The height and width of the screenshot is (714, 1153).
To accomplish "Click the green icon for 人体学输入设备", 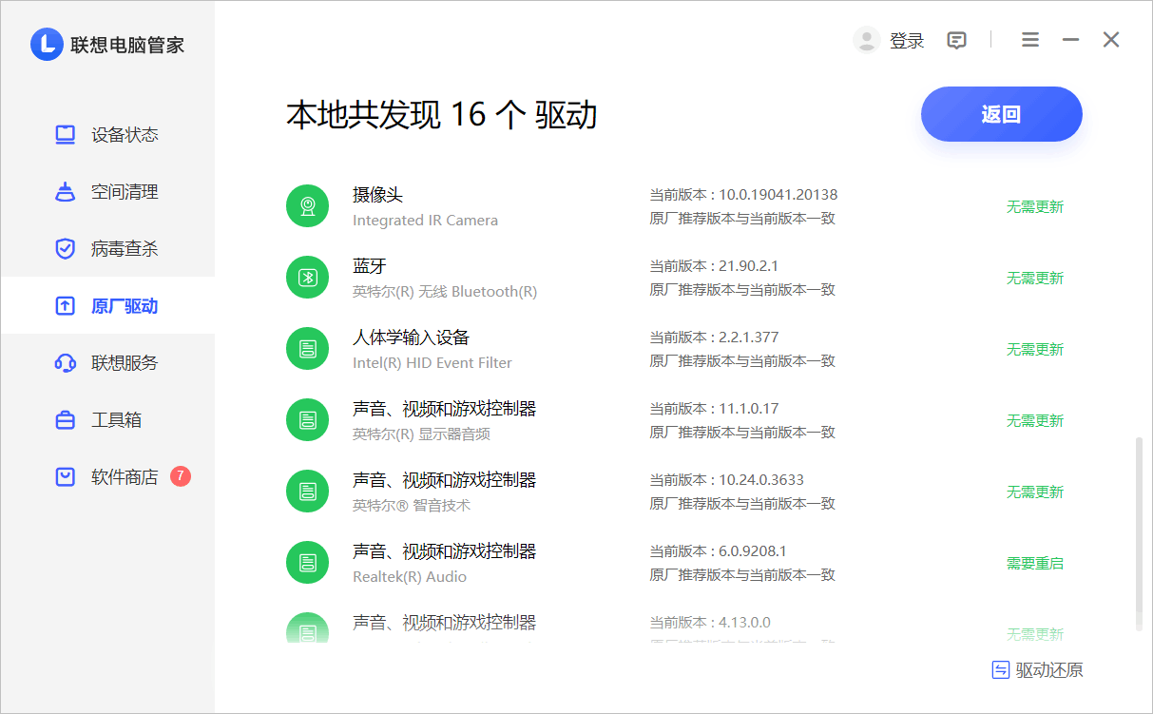I will tap(307, 349).
